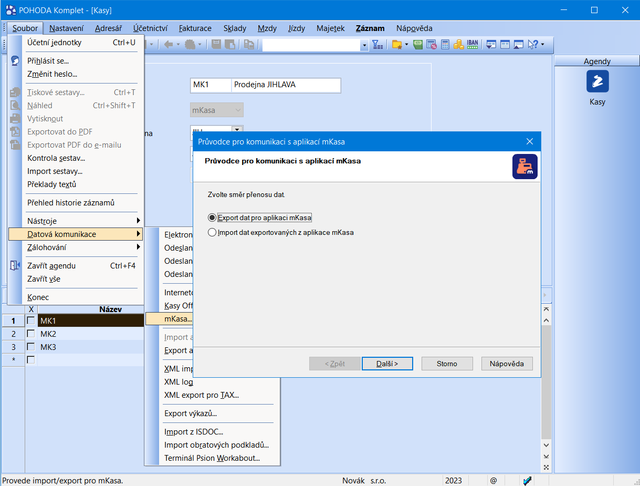This screenshot has width=640, height=486.
Task: Expand the favorites folder dropdown arrow
Action: (x=406, y=45)
